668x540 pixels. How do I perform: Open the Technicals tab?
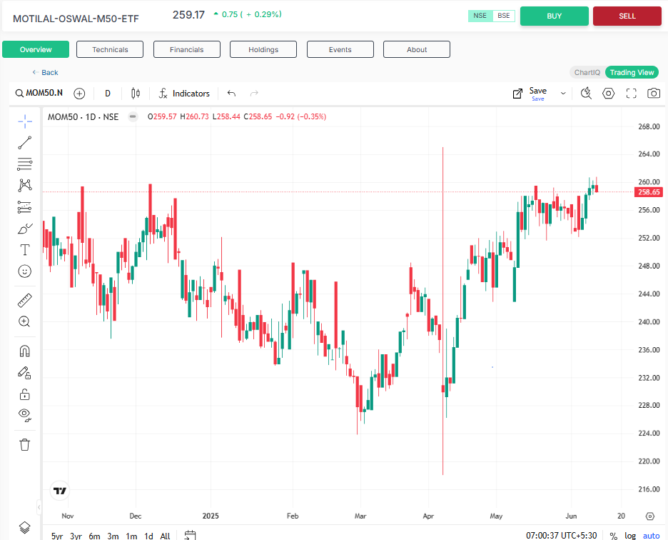pyautogui.click(x=110, y=49)
